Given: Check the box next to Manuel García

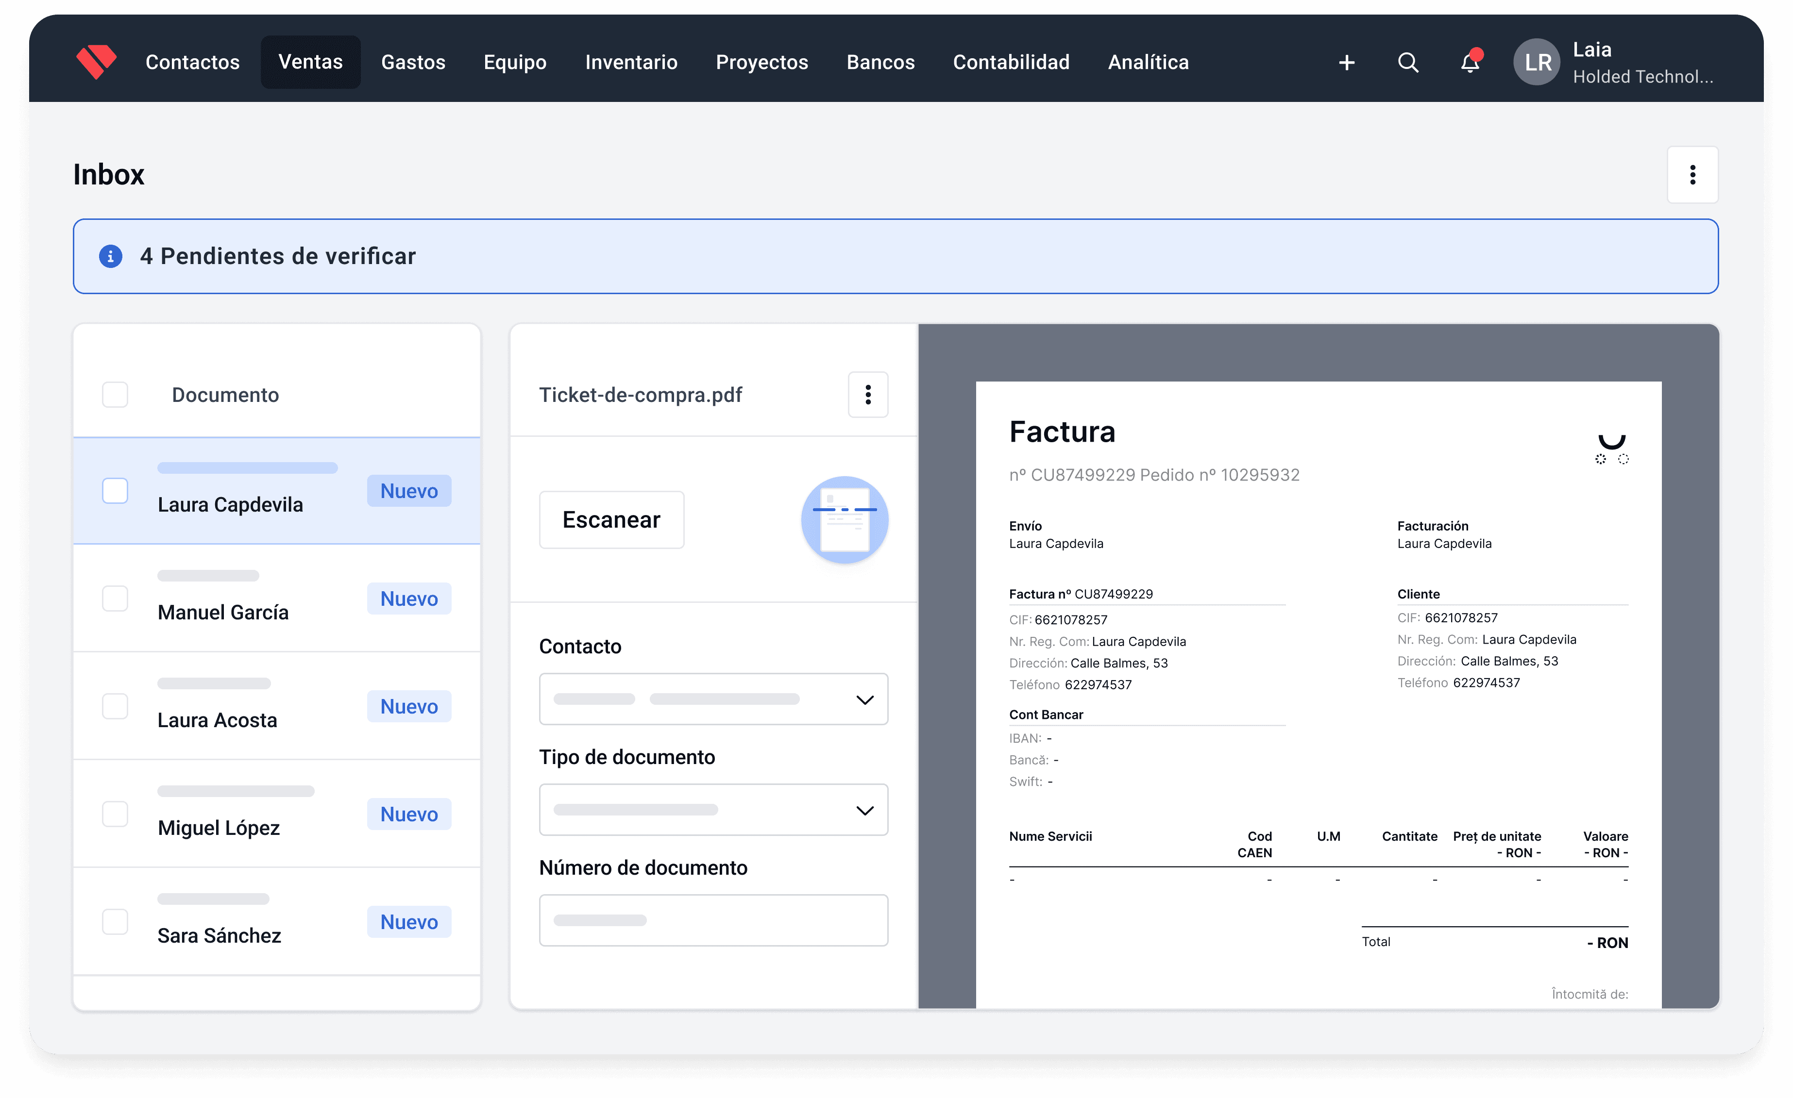Looking at the screenshot, I should [114, 599].
